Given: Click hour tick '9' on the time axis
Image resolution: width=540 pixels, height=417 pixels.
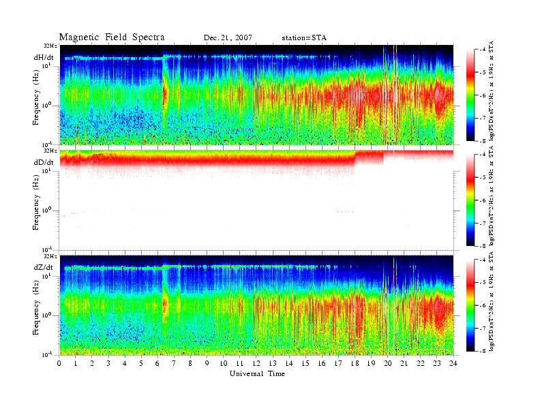Looking at the screenshot, I should (207, 364).
